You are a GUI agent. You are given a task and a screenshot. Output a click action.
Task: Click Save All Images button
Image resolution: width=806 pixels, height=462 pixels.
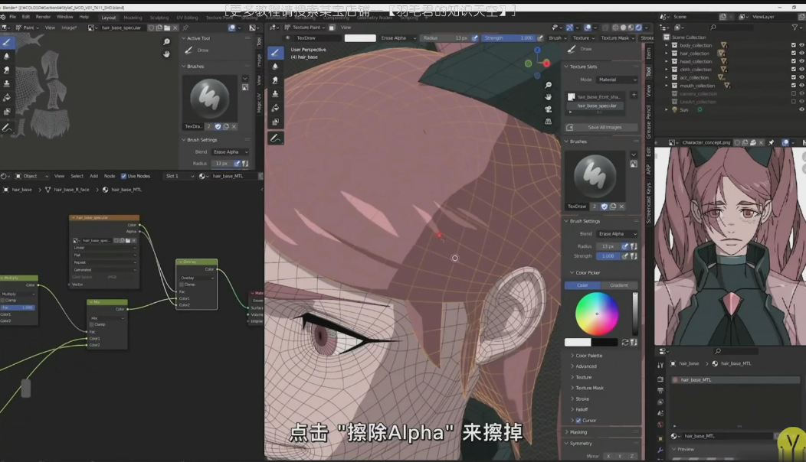(601, 127)
